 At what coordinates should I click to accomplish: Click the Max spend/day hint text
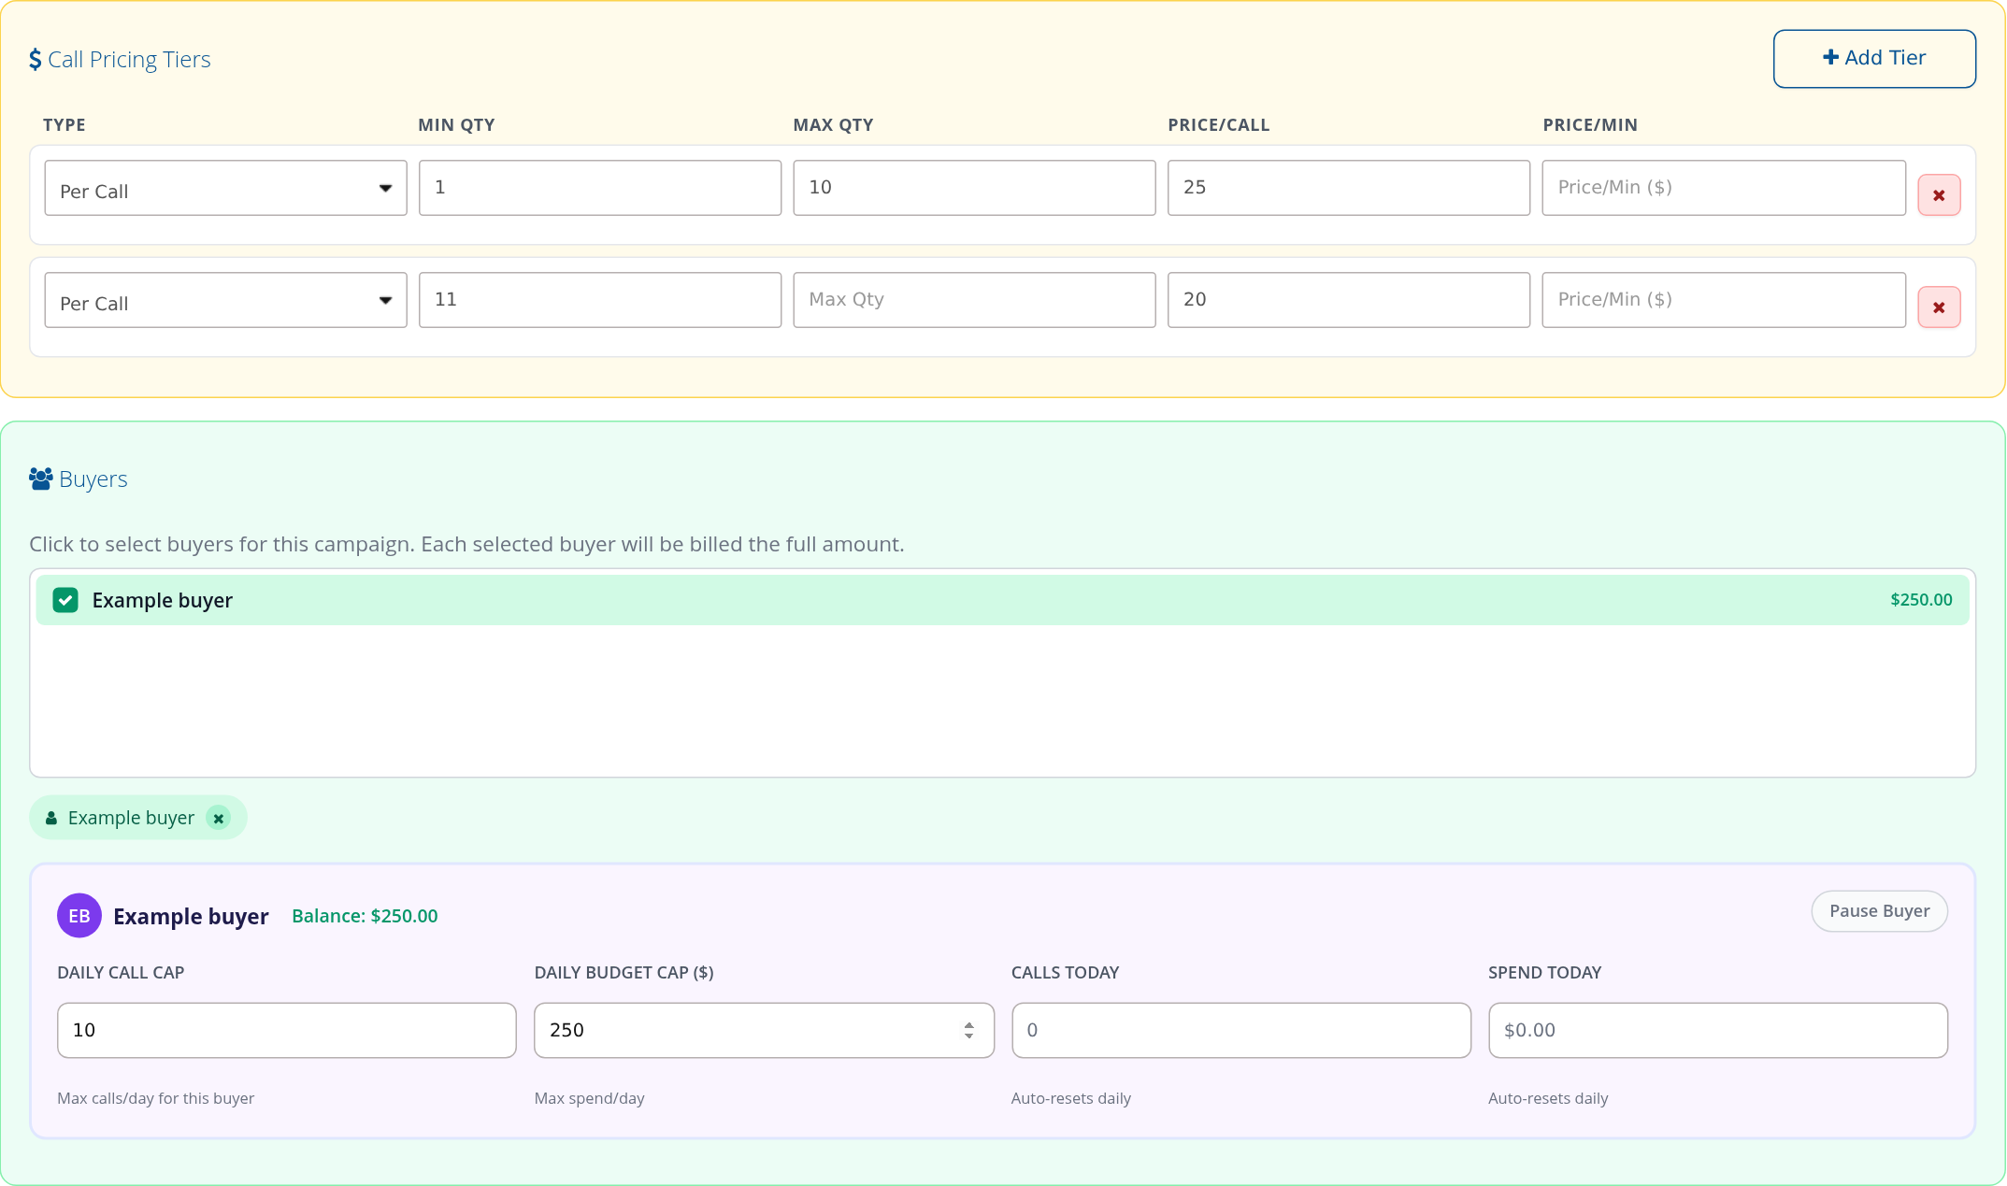coord(589,1098)
